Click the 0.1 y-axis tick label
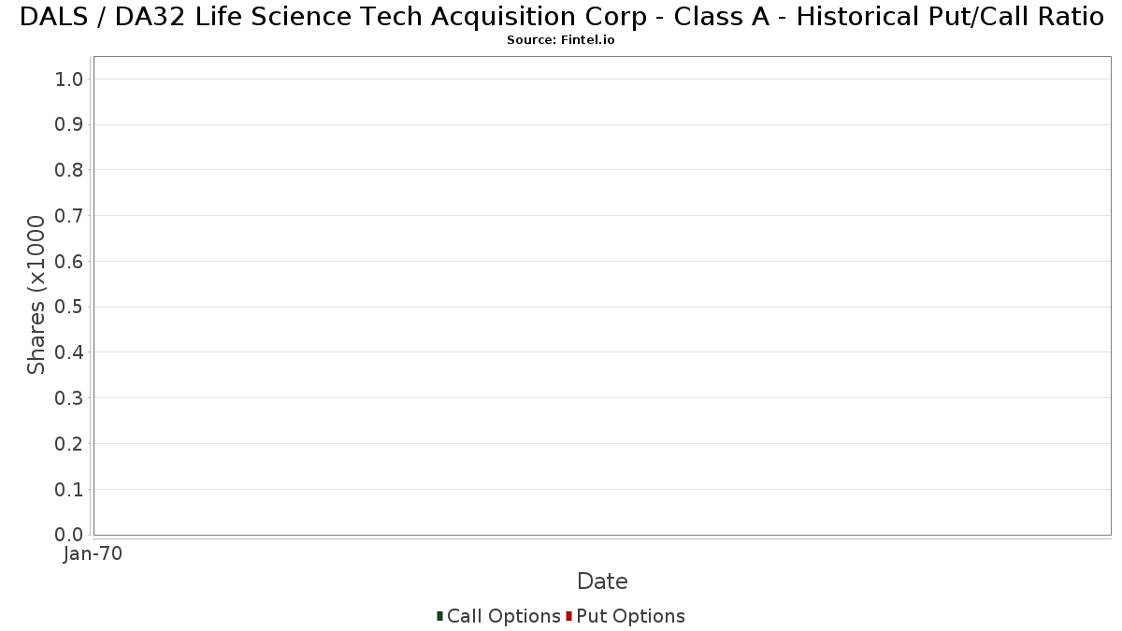 tap(70, 490)
